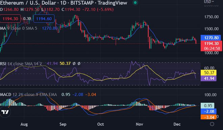The image size is (223, 130).
Task: Click the open price O1266.80 value
Action: [9, 9]
